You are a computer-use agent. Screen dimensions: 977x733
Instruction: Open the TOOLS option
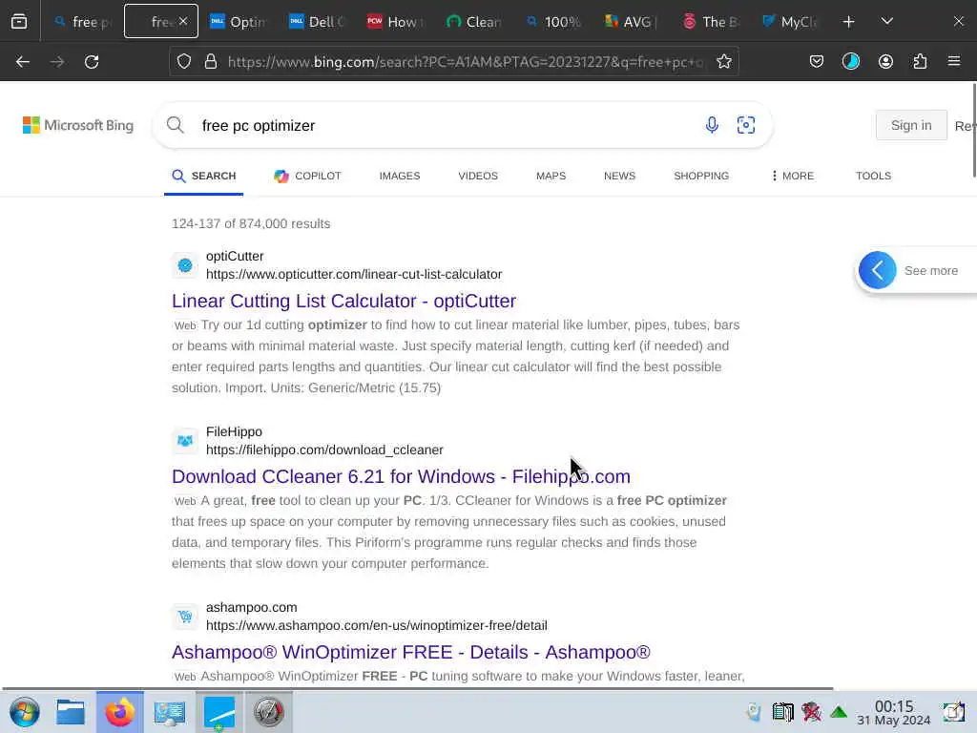873,176
